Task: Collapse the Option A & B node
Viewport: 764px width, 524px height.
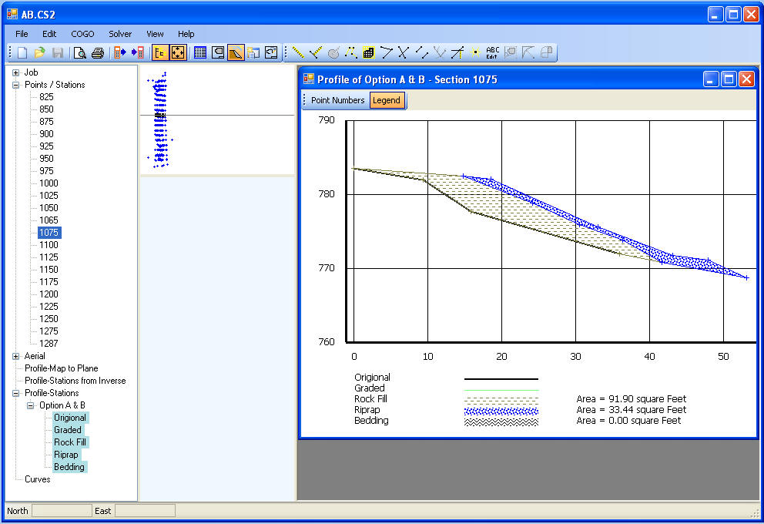Action: click(30, 405)
